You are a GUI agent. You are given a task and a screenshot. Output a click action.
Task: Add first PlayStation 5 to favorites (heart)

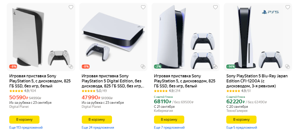coord(71,7)
